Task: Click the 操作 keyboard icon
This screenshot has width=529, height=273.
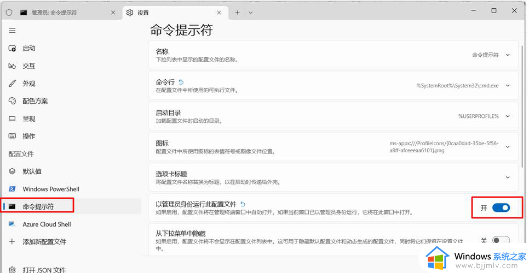Action: [12, 136]
